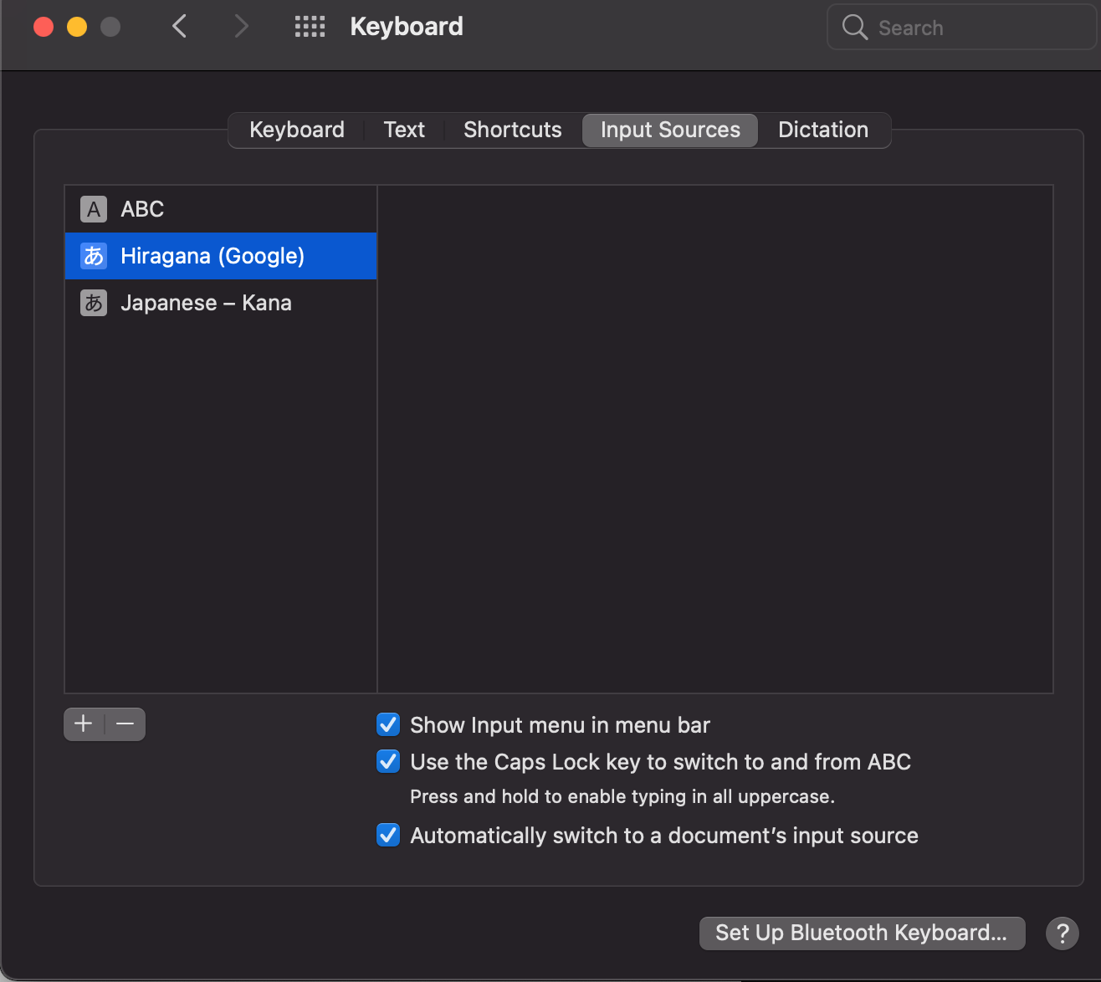Click the ABC input source icon
This screenshot has height=982, width=1101.
pos(94,209)
